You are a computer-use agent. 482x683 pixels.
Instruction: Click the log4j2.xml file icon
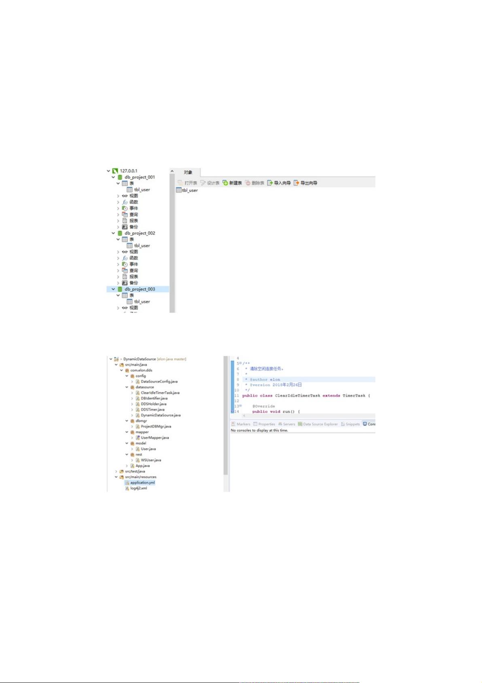[127, 488]
